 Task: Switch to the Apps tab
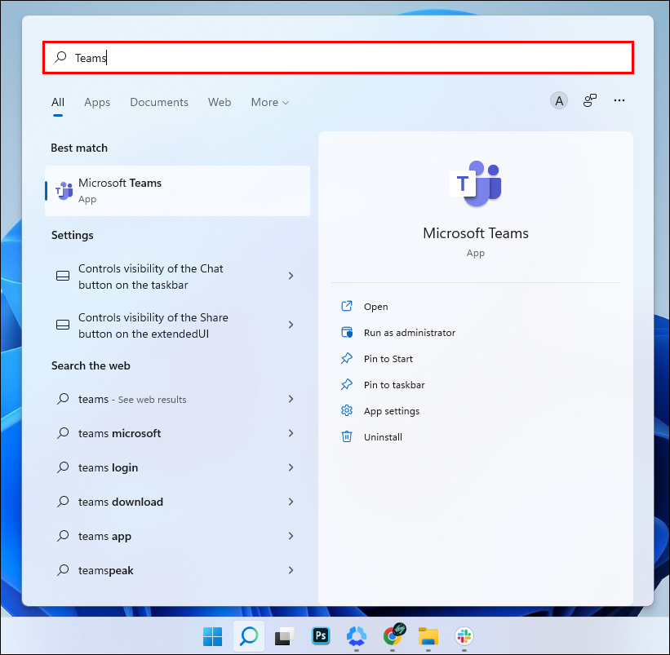pos(97,103)
